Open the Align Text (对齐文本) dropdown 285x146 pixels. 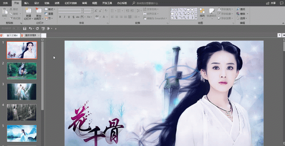tap(151, 14)
